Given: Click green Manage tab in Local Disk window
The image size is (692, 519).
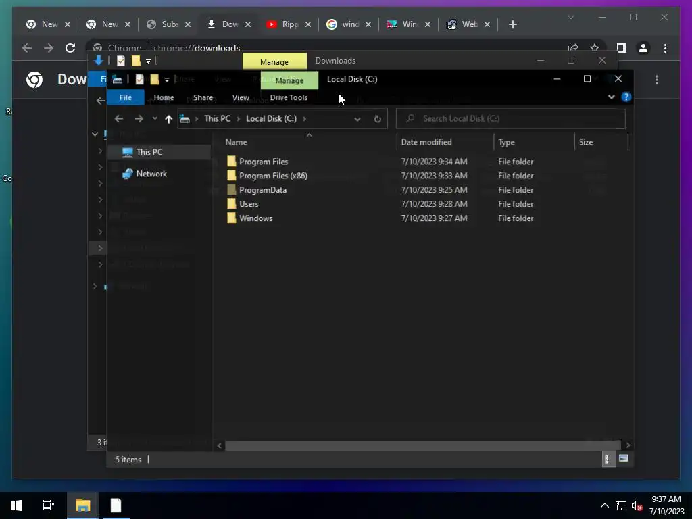Looking at the screenshot, I should pyautogui.click(x=289, y=80).
